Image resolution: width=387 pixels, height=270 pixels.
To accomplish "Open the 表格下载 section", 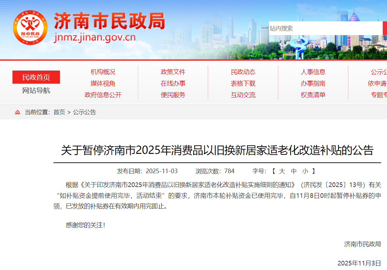I will tap(243, 83).
